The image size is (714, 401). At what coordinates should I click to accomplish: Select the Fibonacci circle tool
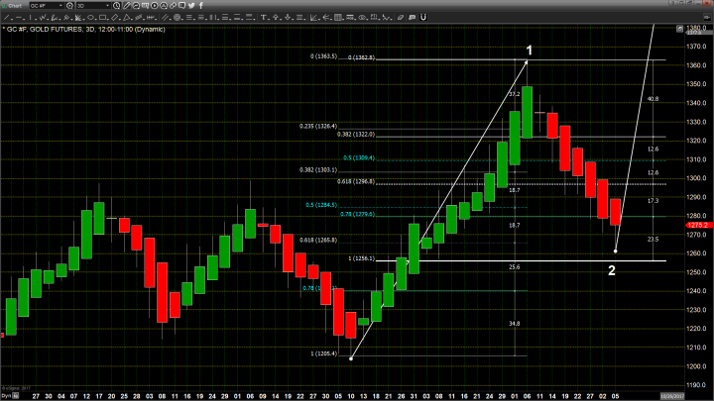pyautogui.click(x=177, y=17)
